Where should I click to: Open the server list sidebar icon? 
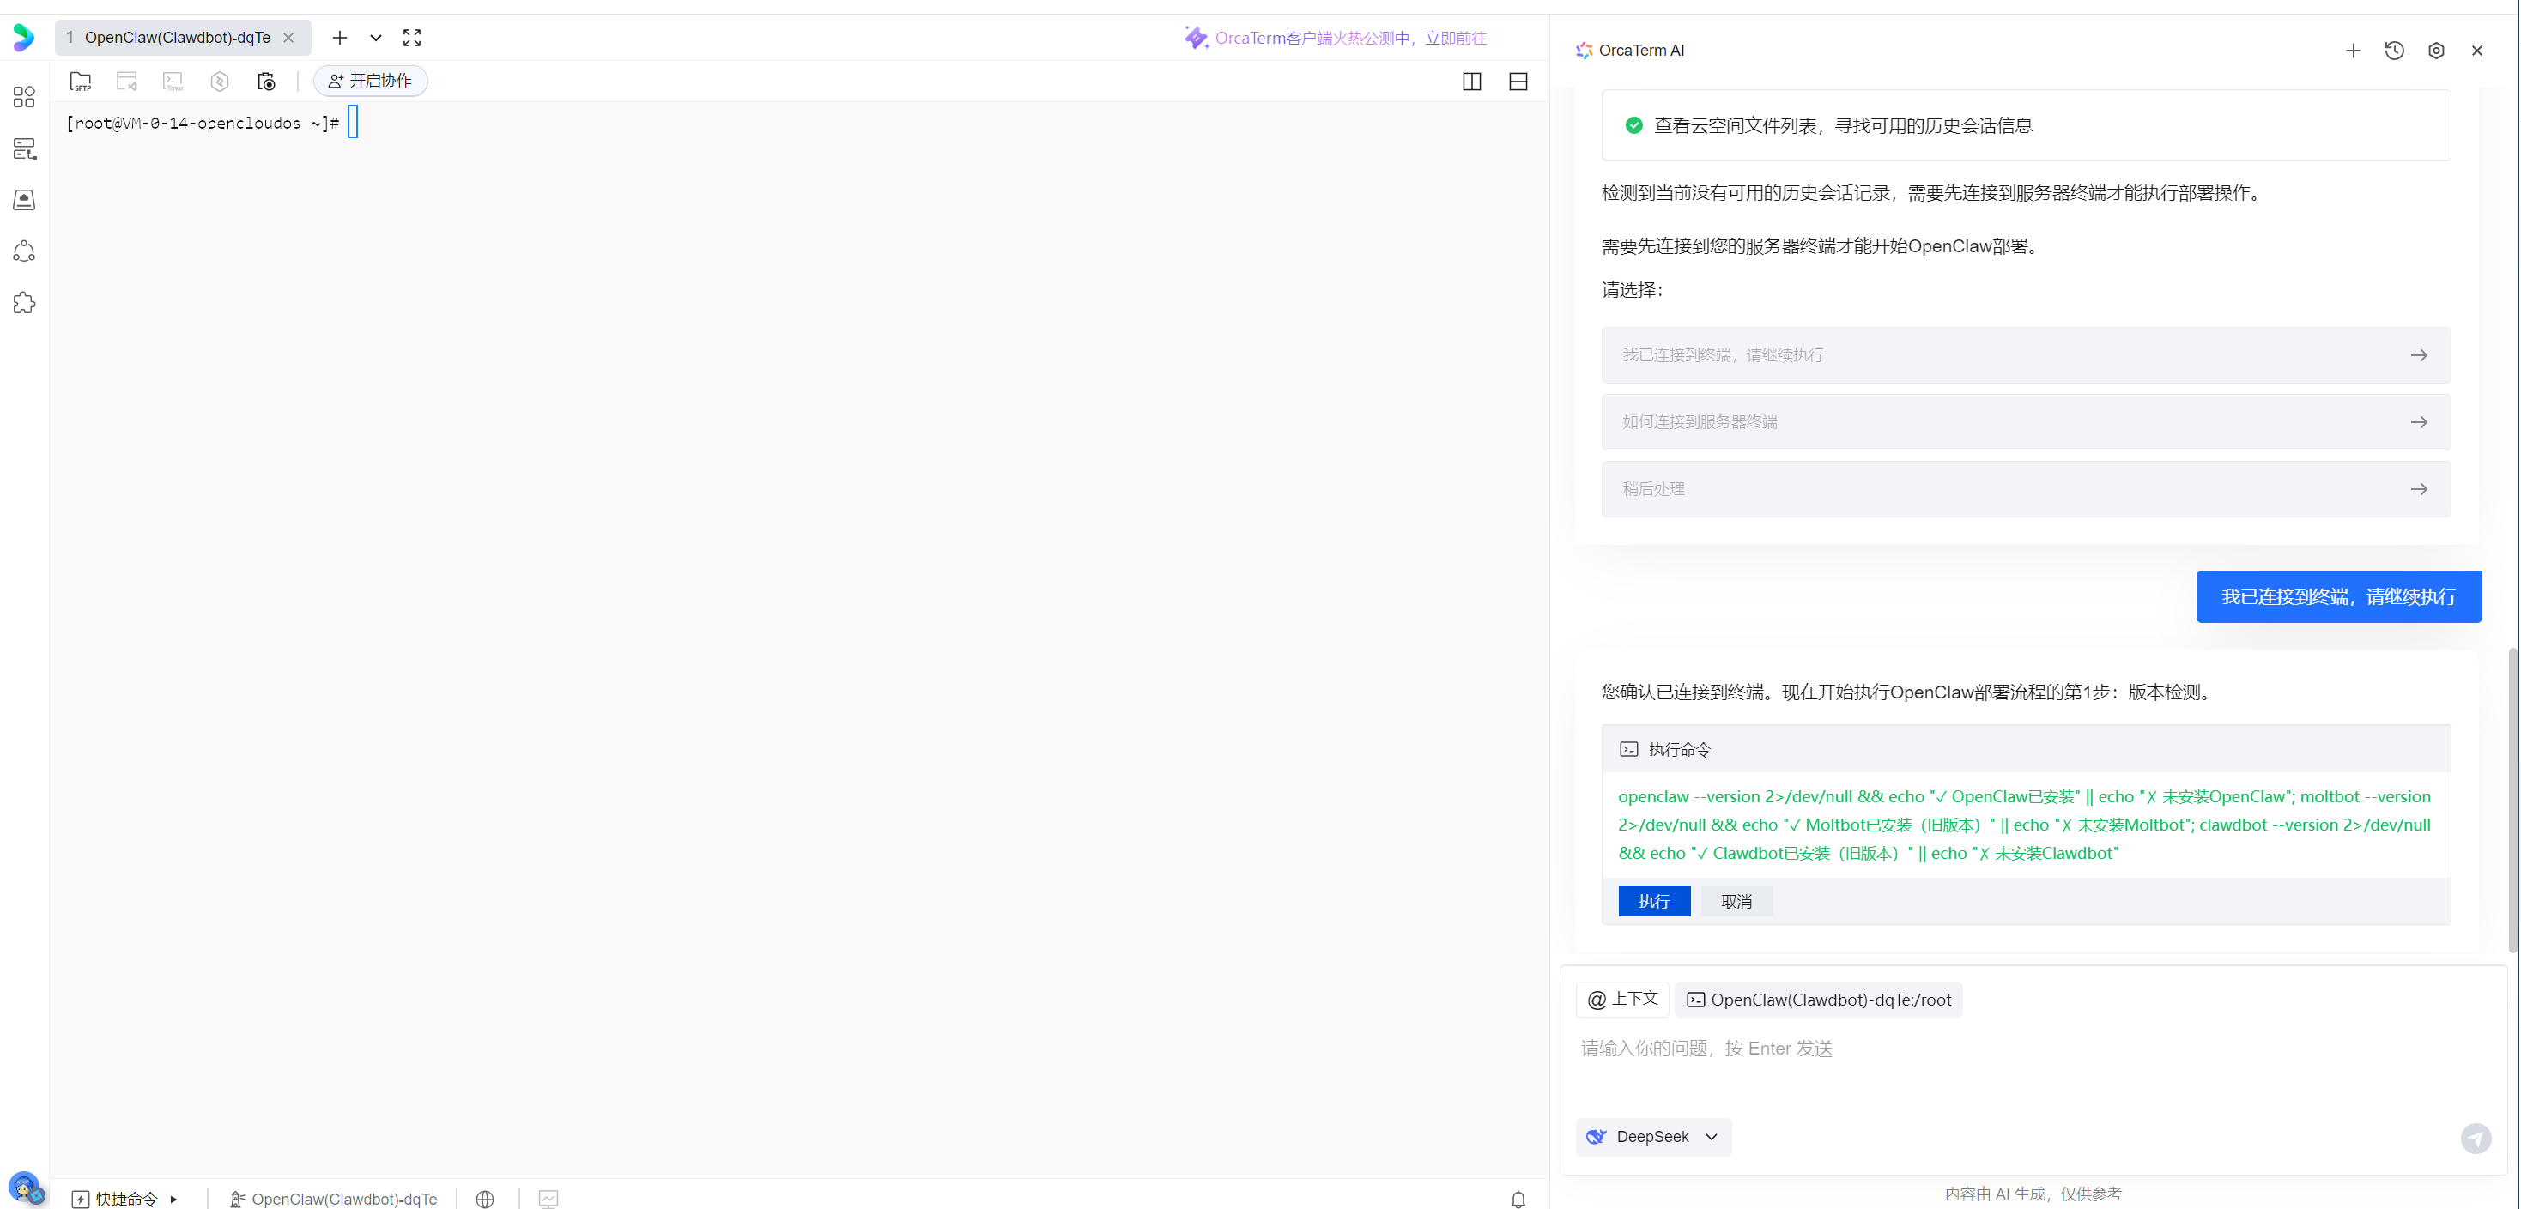coord(25,148)
